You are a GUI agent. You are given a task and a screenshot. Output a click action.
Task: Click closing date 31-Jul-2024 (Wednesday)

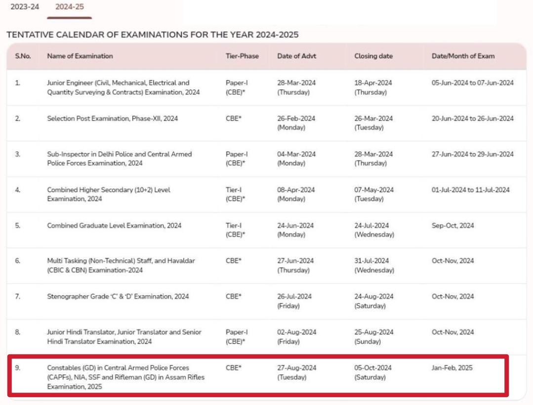(x=374, y=265)
